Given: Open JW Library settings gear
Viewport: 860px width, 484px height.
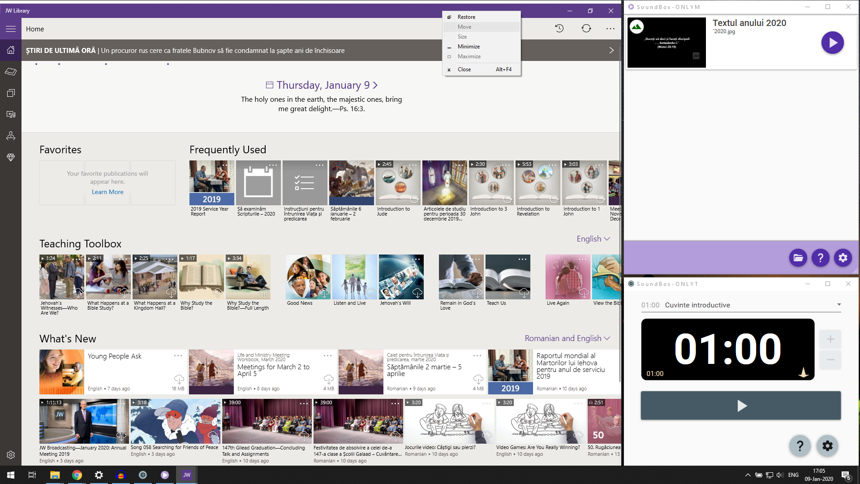Looking at the screenshot, I should click(x=11, y=455).
